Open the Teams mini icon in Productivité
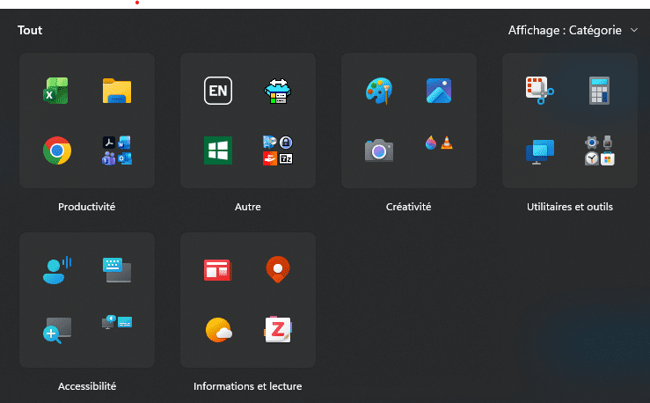 [x=109, y=158]
